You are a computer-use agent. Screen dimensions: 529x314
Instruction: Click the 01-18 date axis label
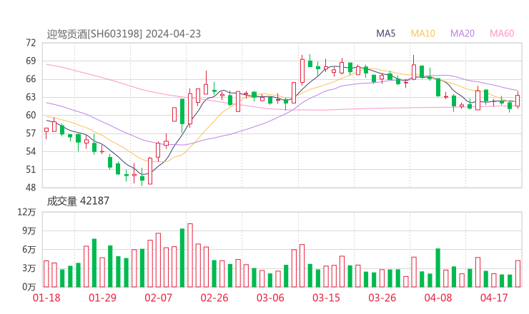tap(46, 298)
